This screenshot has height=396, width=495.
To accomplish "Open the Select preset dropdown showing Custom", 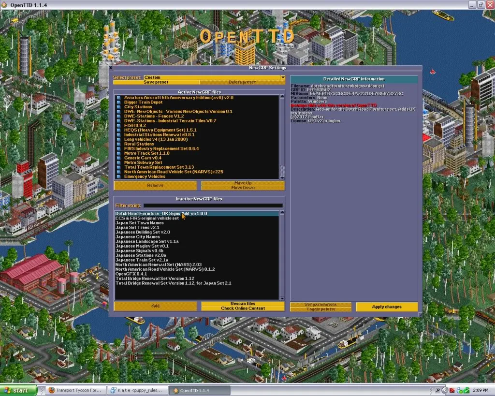I will 214,77.
